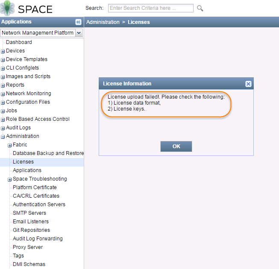The height and width of the screenshot is (269, 279).
Task: Select Devices in the navigation tree
Action: click(x=15, y=51)
